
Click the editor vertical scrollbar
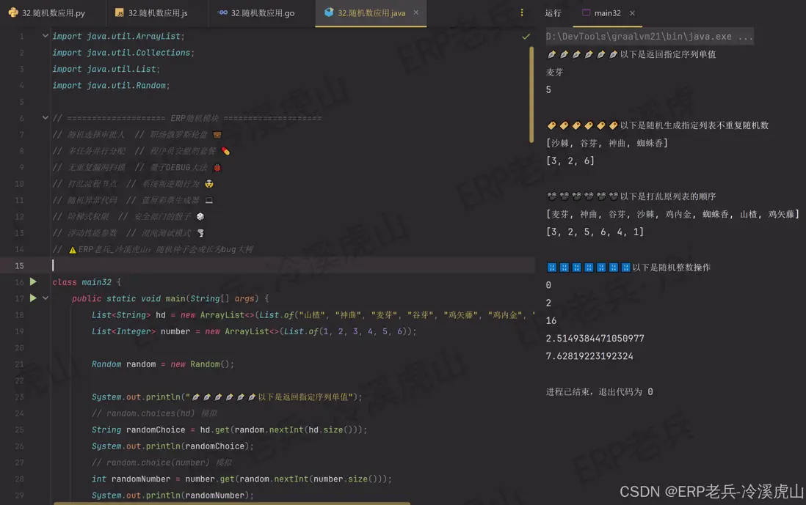[x=531, y=95]
